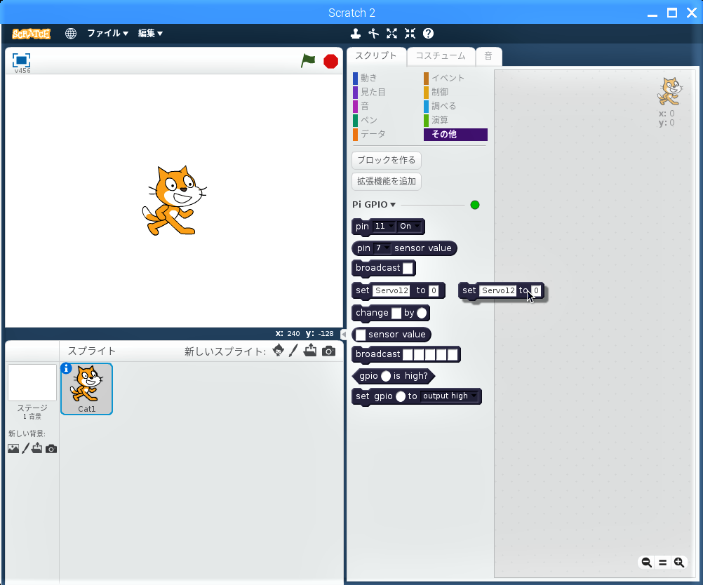Click the set gpio number input
This screenshot has width=703, height=585.
click(401, 396)
